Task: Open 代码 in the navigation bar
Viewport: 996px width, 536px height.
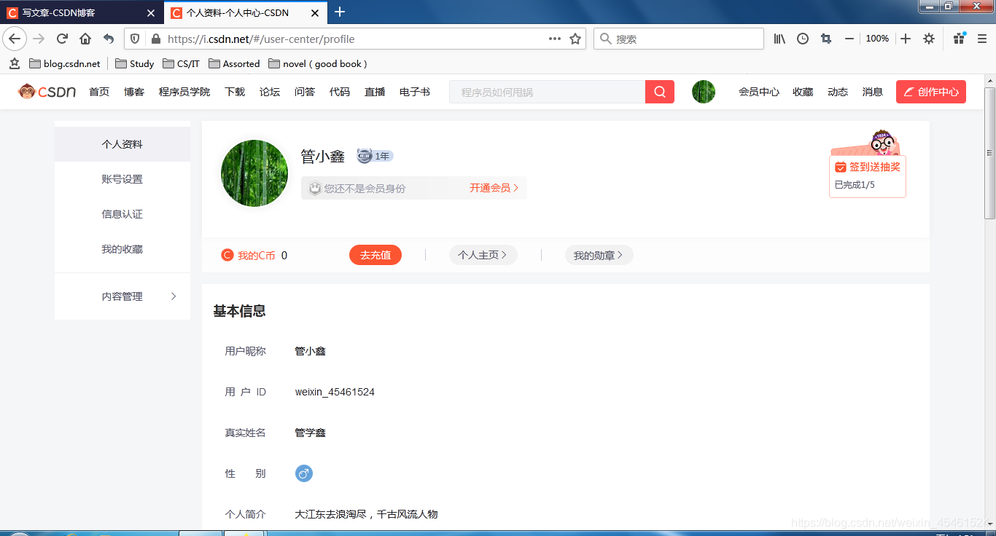Action: tap(340, 92)
